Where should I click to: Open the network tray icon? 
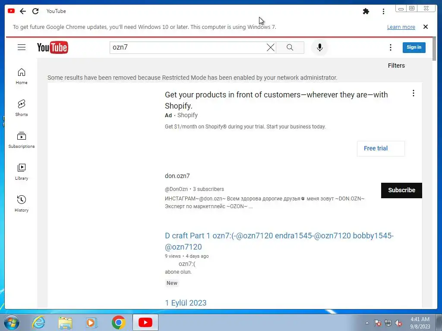pyautogui.click(x=388, y=323)
